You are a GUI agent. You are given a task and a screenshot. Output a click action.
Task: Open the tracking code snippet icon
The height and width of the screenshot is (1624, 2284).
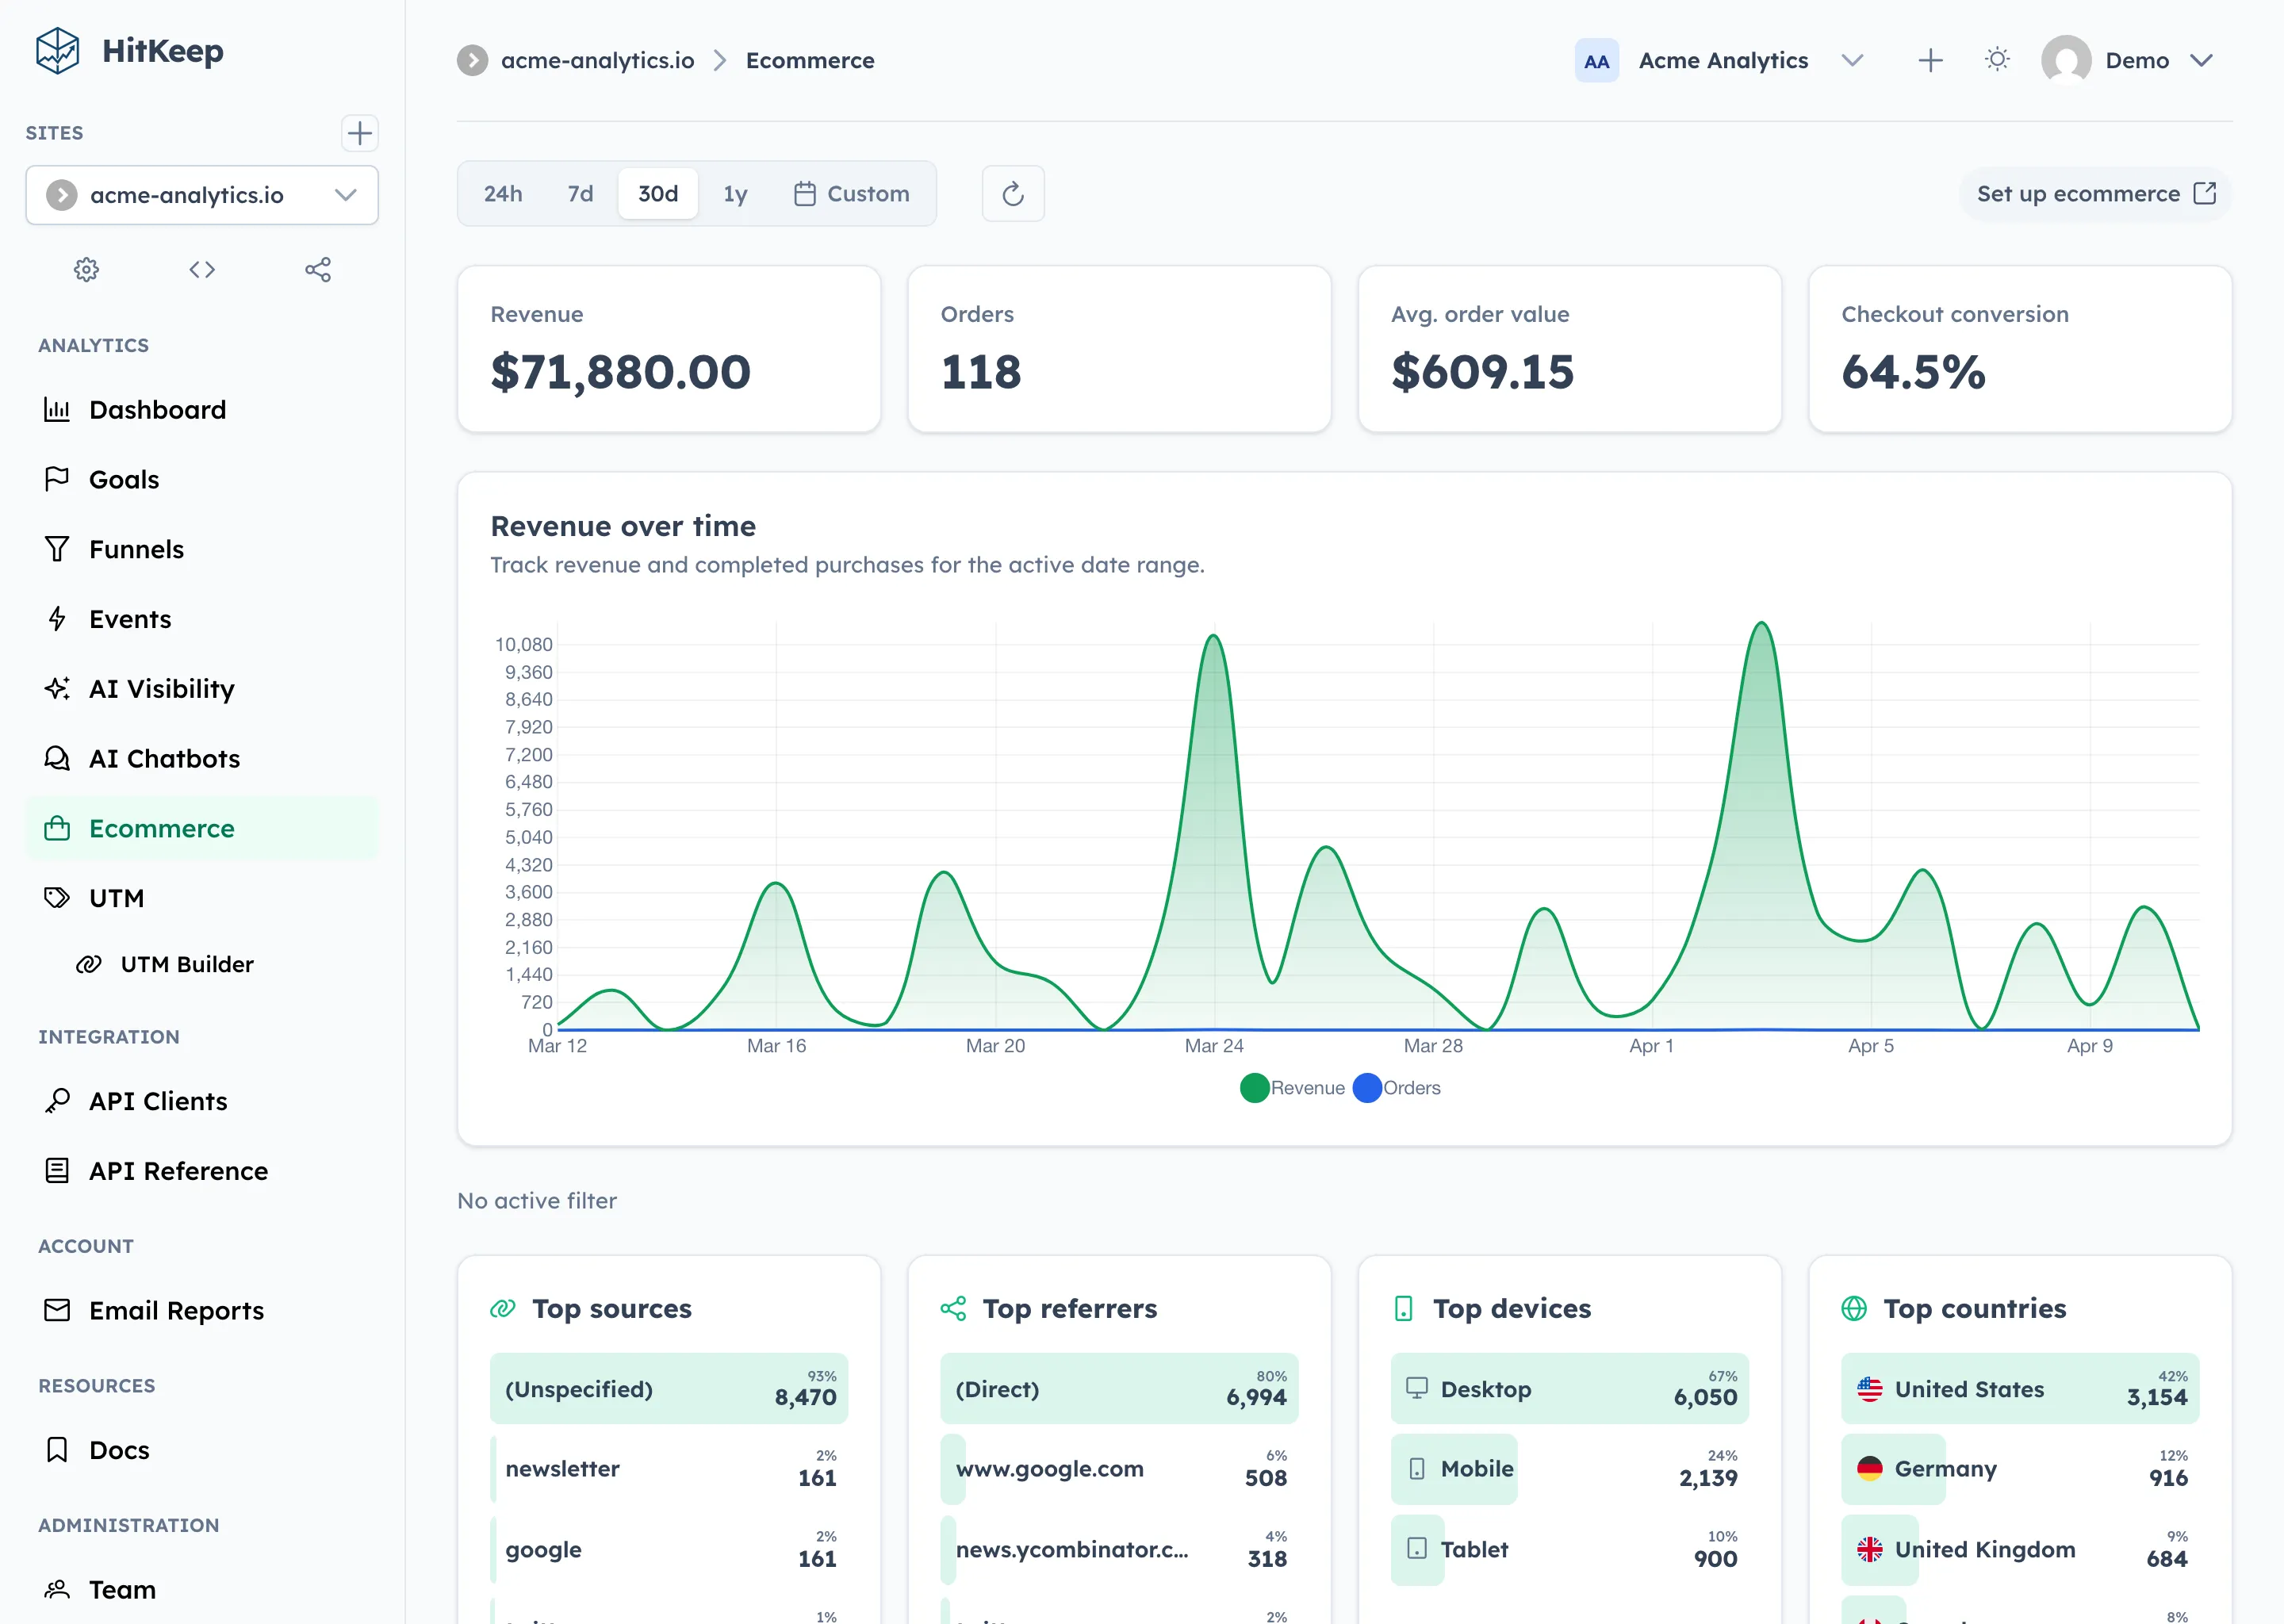tap(202, 269)
